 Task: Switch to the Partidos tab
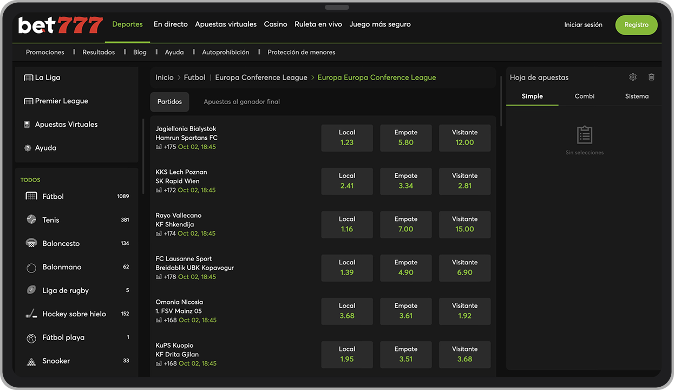(x=169, y=102)
